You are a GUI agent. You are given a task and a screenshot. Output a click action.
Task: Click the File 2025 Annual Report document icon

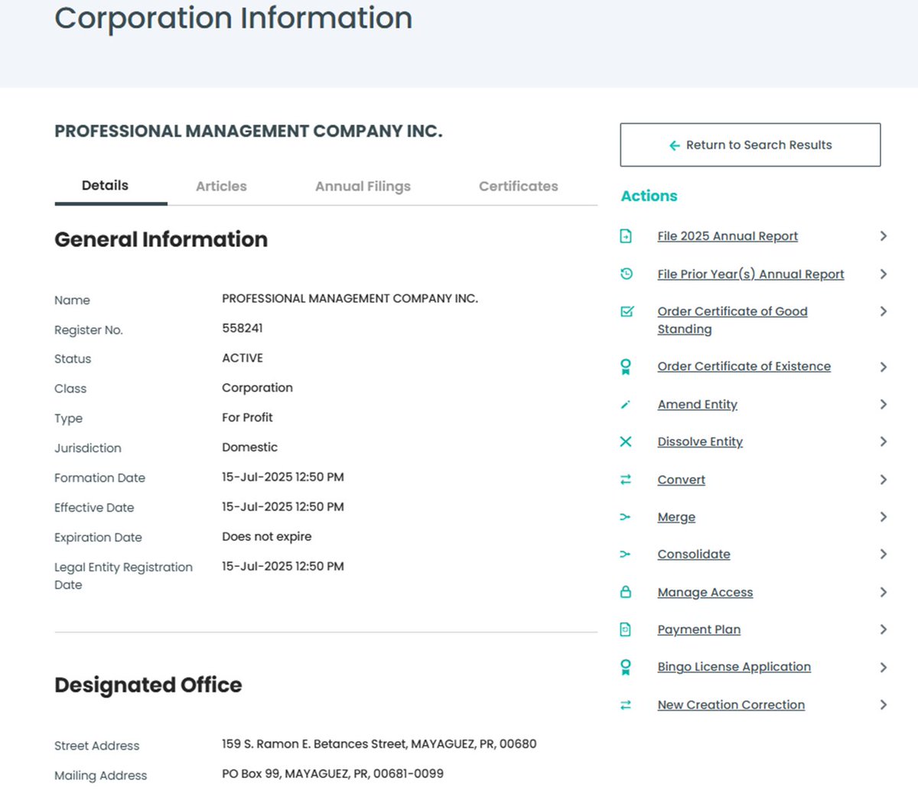(x=626, y=236)
